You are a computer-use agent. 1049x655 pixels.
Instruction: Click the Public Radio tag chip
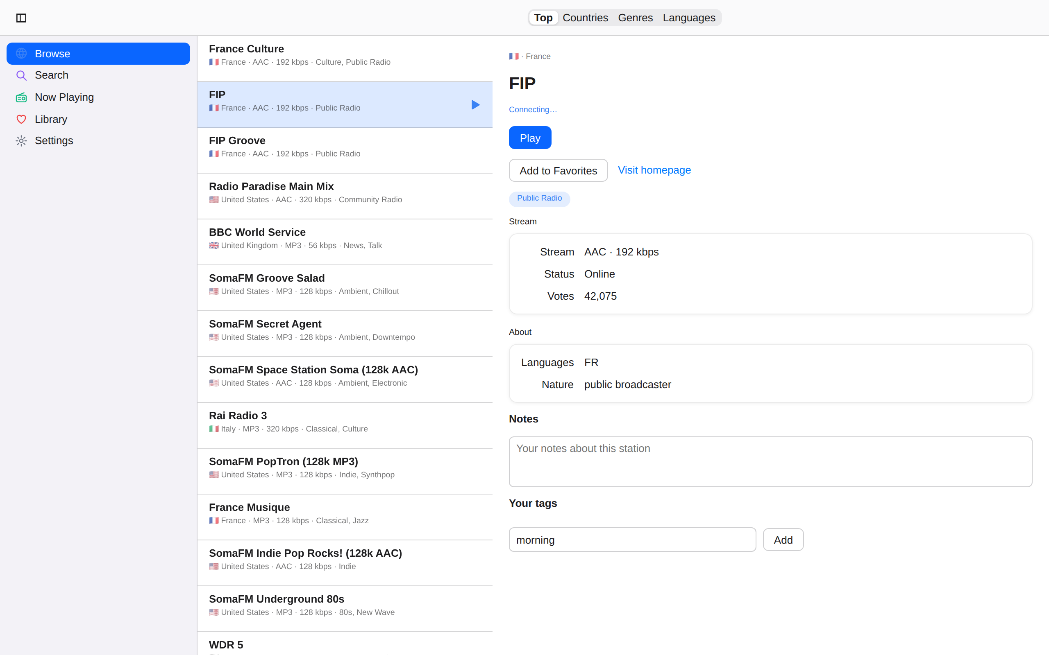pyautogui.click(x=539, y=199)
